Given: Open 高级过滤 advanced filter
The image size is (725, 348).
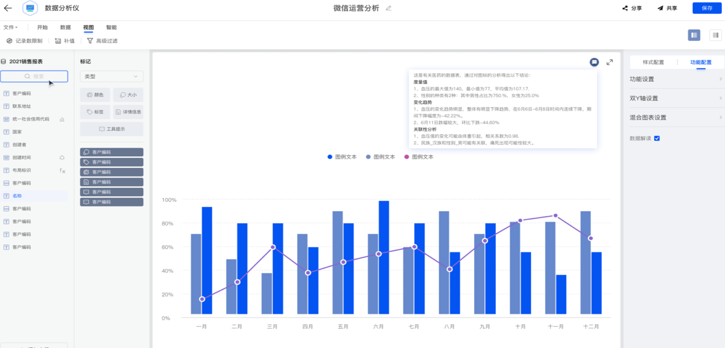Looking at the screenshot, I should 102,41.
